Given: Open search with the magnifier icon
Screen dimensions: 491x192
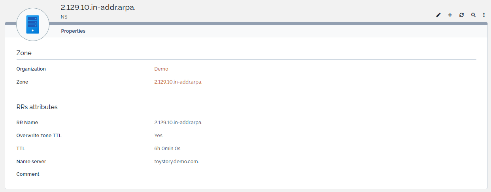Looking at the screenshot, I should pos(473,15).
